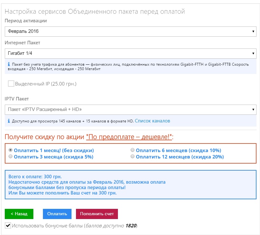Uncheck the Использовать бонусные баллы checkbox
The image size is (260, 235).
pos(8,226)
